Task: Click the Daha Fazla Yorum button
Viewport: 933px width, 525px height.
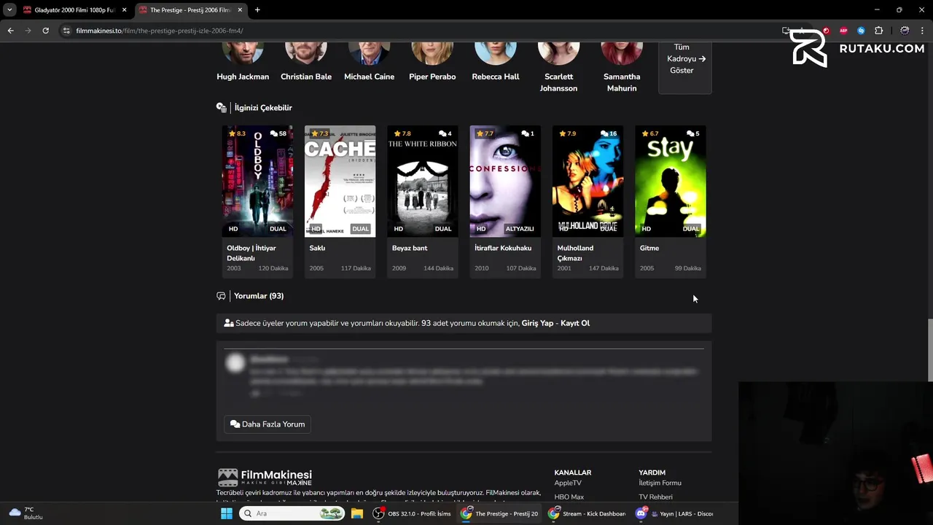Action: pos(268,424)
